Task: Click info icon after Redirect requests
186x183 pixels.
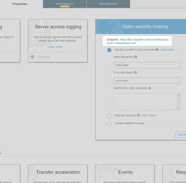Action: pyautogui.click(x=138, y=115)
